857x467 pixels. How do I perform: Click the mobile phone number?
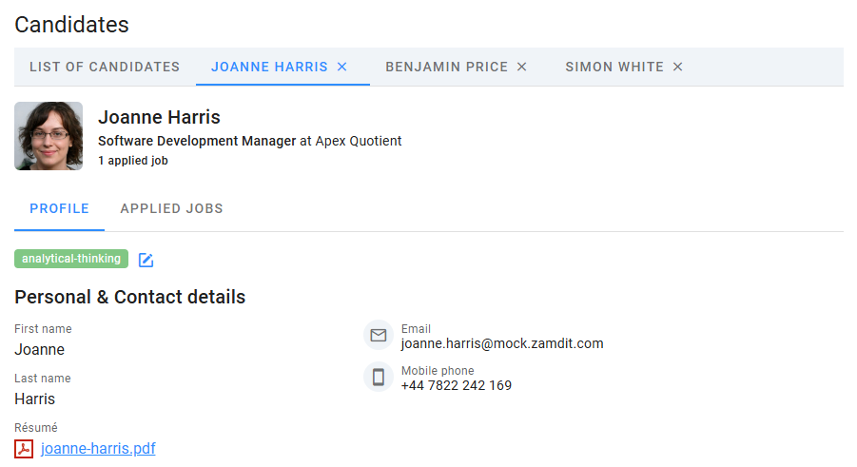click(457, 385)
